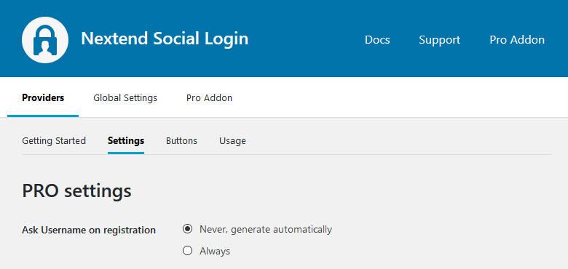Open the Usage sub-tab
Image resolution: width=568 pixels, height=269 pixels.
click(232, 140)
